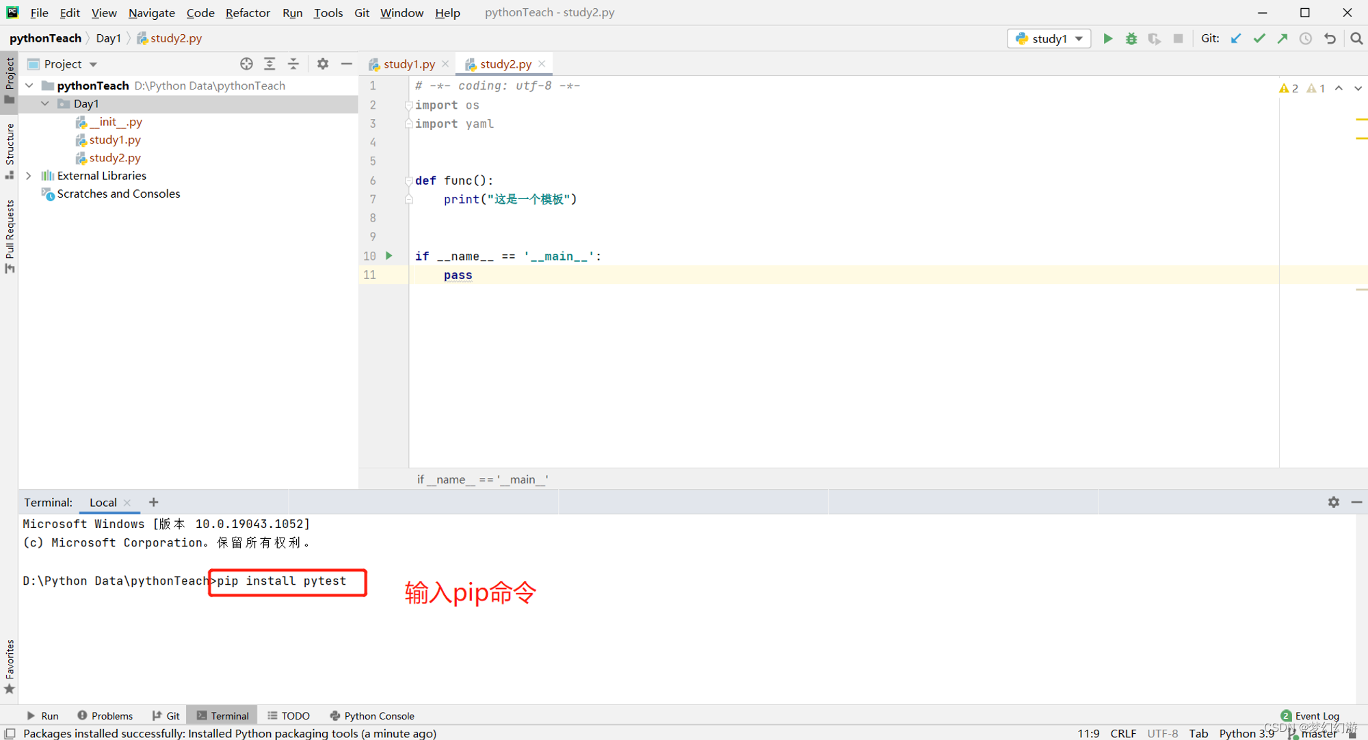Toggle the Pull Requests tool window
The width and height of the screenshot is (1368, 740).
10,235
